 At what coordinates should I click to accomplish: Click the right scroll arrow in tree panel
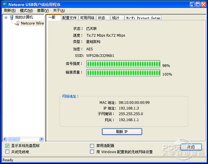click(x=41, y=139)
